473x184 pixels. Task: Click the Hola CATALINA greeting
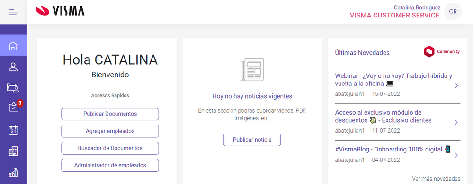(x=110, y=60)
